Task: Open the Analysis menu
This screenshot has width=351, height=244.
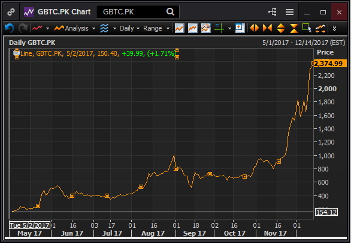Action: coord(77,28)
